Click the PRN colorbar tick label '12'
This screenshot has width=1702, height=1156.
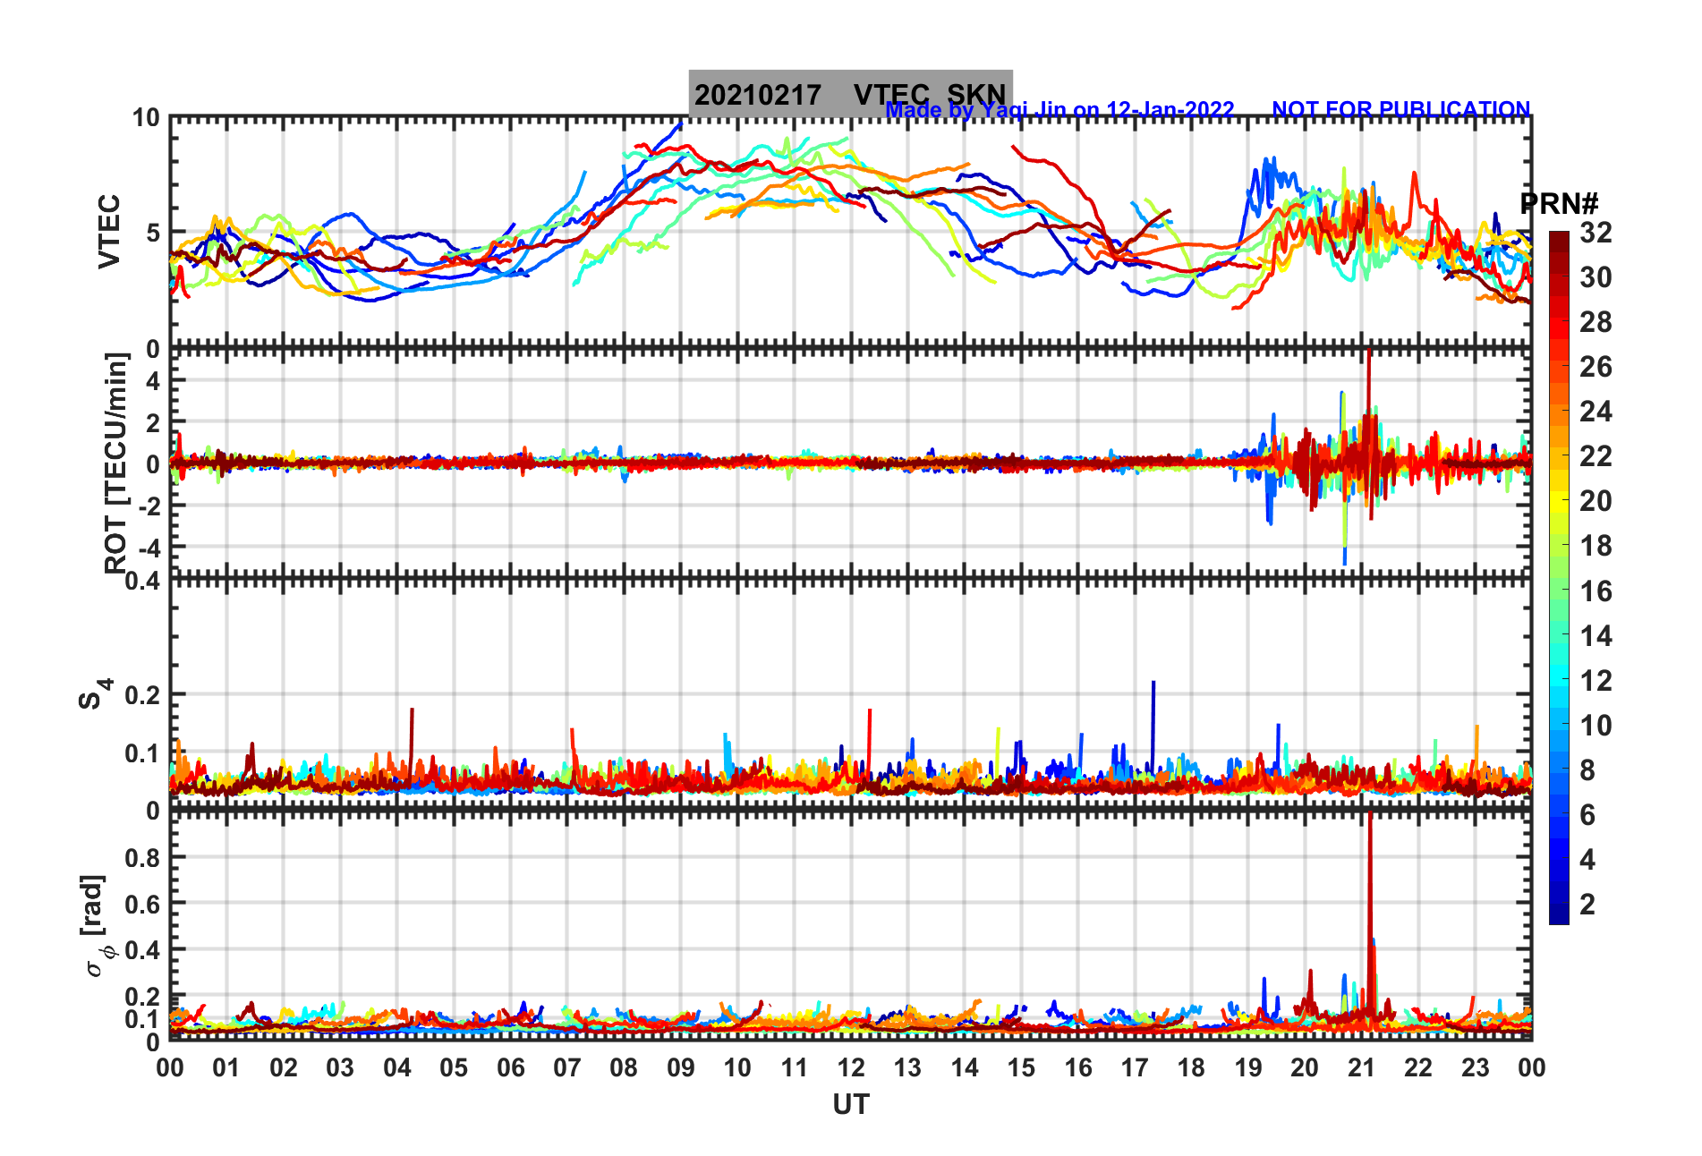coord(1596,681)
